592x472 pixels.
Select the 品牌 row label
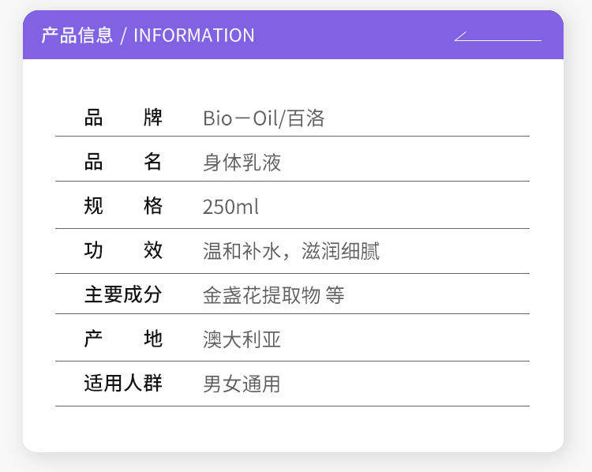point(123,118)
